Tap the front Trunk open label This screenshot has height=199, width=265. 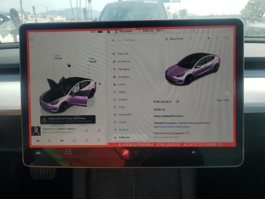(58, 57)
